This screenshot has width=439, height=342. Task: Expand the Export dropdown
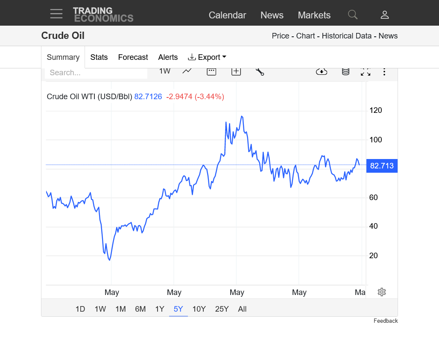[x=207, y=57]
